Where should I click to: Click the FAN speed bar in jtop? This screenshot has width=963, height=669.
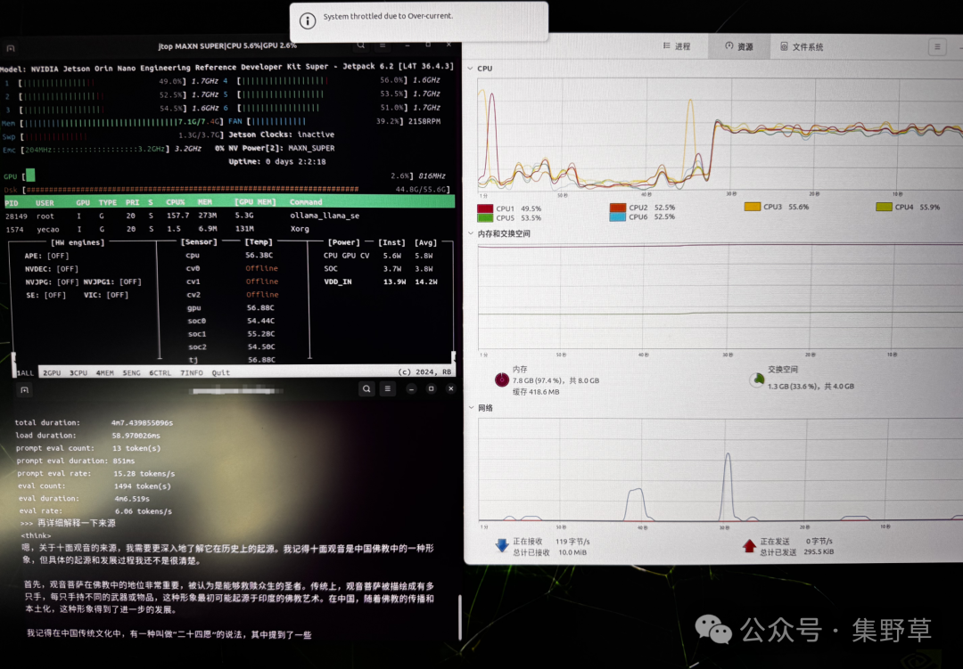pyautogui.click(x=277, y=121)
